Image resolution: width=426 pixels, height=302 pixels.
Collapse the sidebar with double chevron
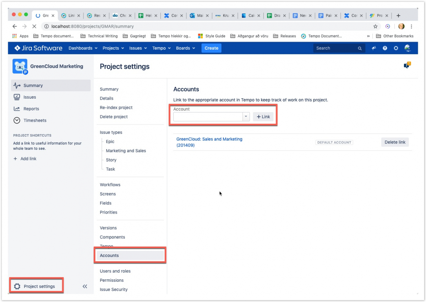tap(85, 286)
